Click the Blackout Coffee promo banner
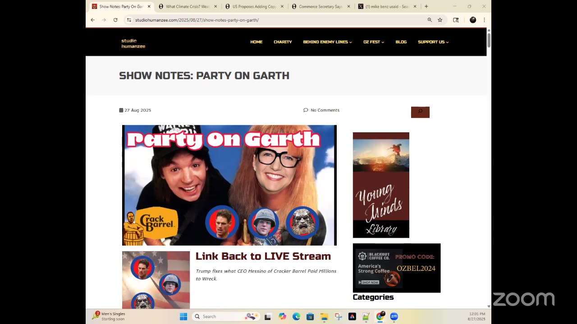577x324 pixels. click(x=397, y=268)
